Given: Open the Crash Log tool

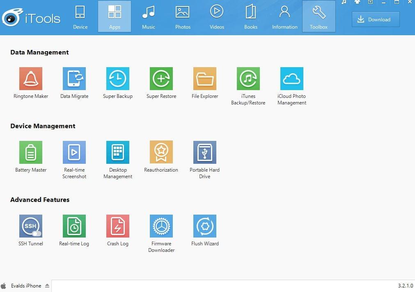Looking at the screenshot, I should [x=118, y=226].
